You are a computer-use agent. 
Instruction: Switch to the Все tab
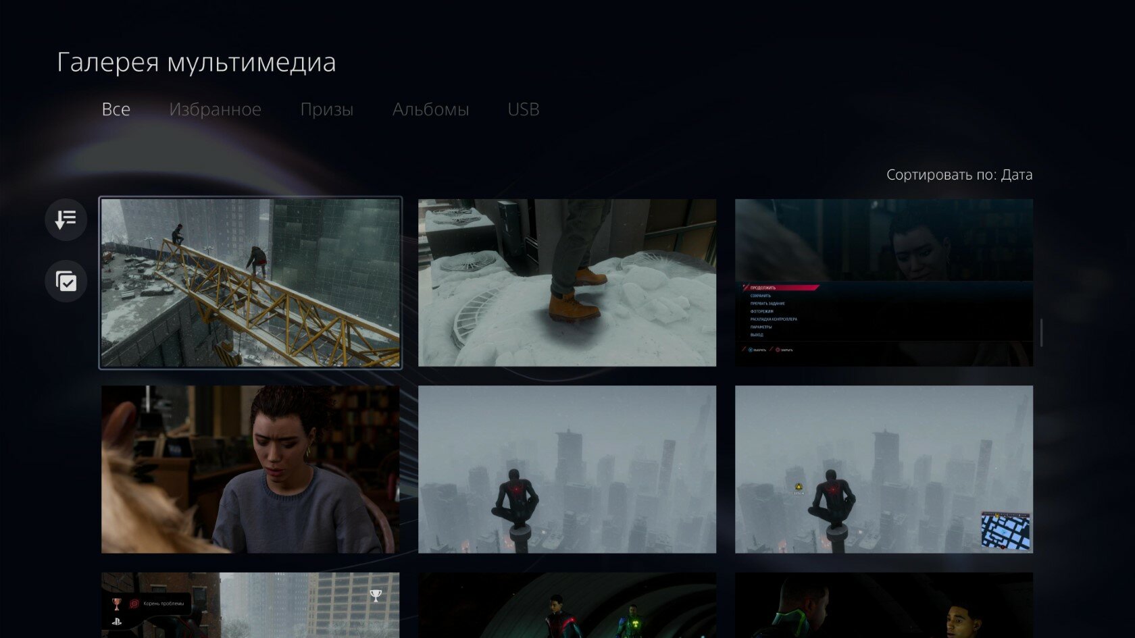[116, 109]
